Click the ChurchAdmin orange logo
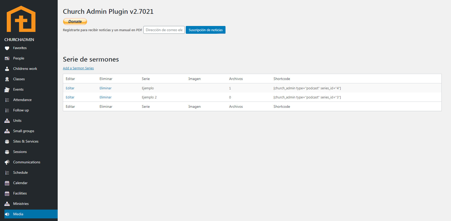The width and height of the screenshot is (451, 221). coord(21,19)
